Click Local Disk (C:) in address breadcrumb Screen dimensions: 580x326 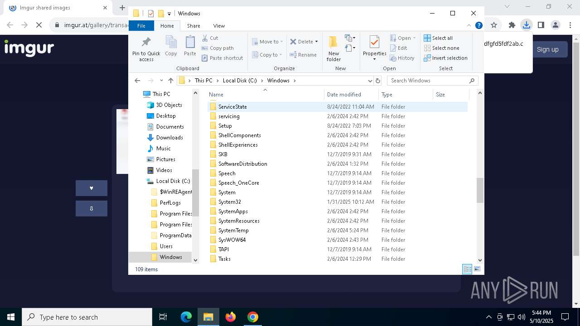pos(240,81)
